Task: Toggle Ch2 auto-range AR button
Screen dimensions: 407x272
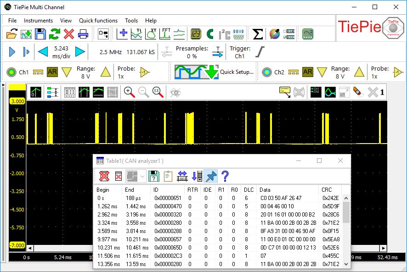Action: pyautogui.click(x=307, y=72)
